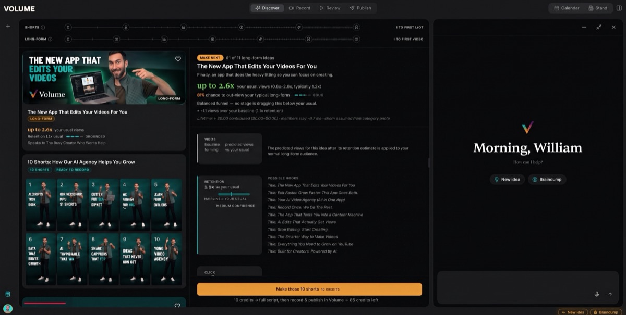Click trophy milestone on LONG-FORM progress track

pos(309,39)
